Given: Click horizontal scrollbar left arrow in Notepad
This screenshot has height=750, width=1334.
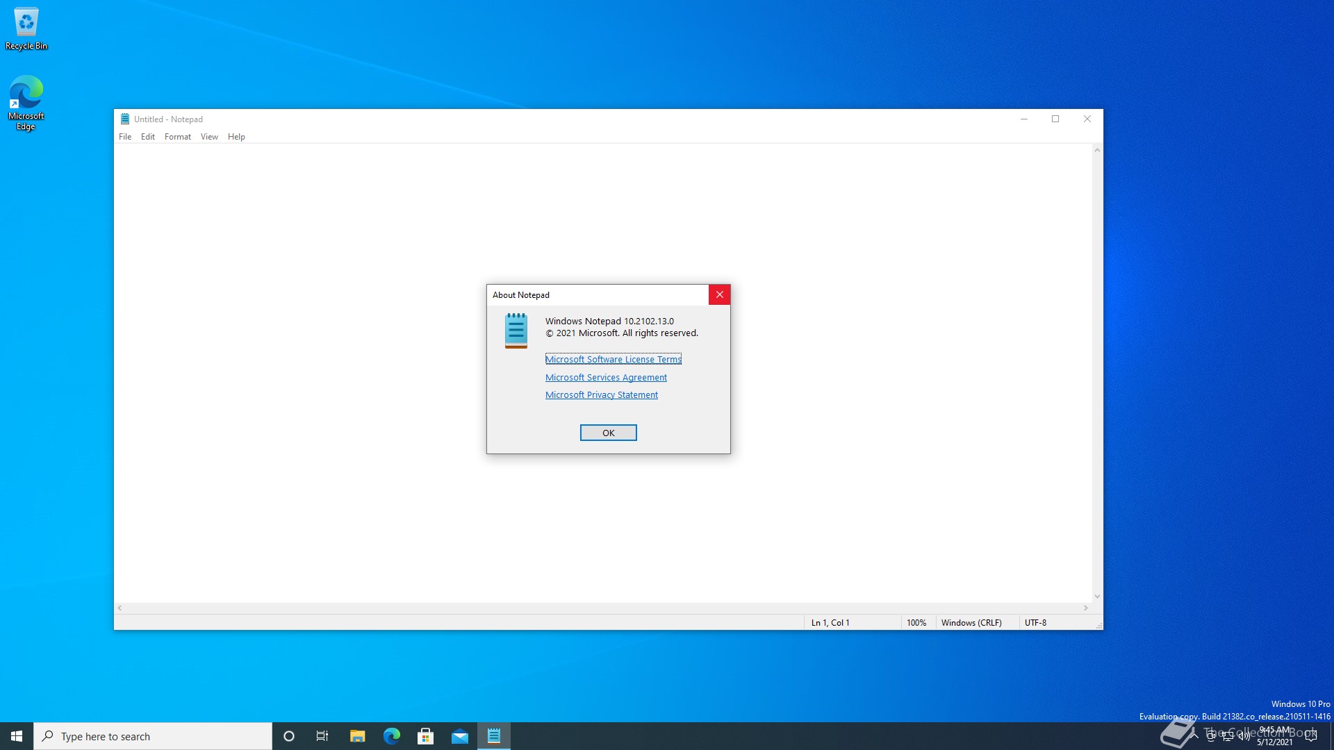Looking at the screenshot, I should pos(120,608).
